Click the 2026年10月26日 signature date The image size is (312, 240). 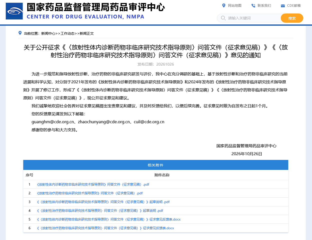[x=247, y=154]
